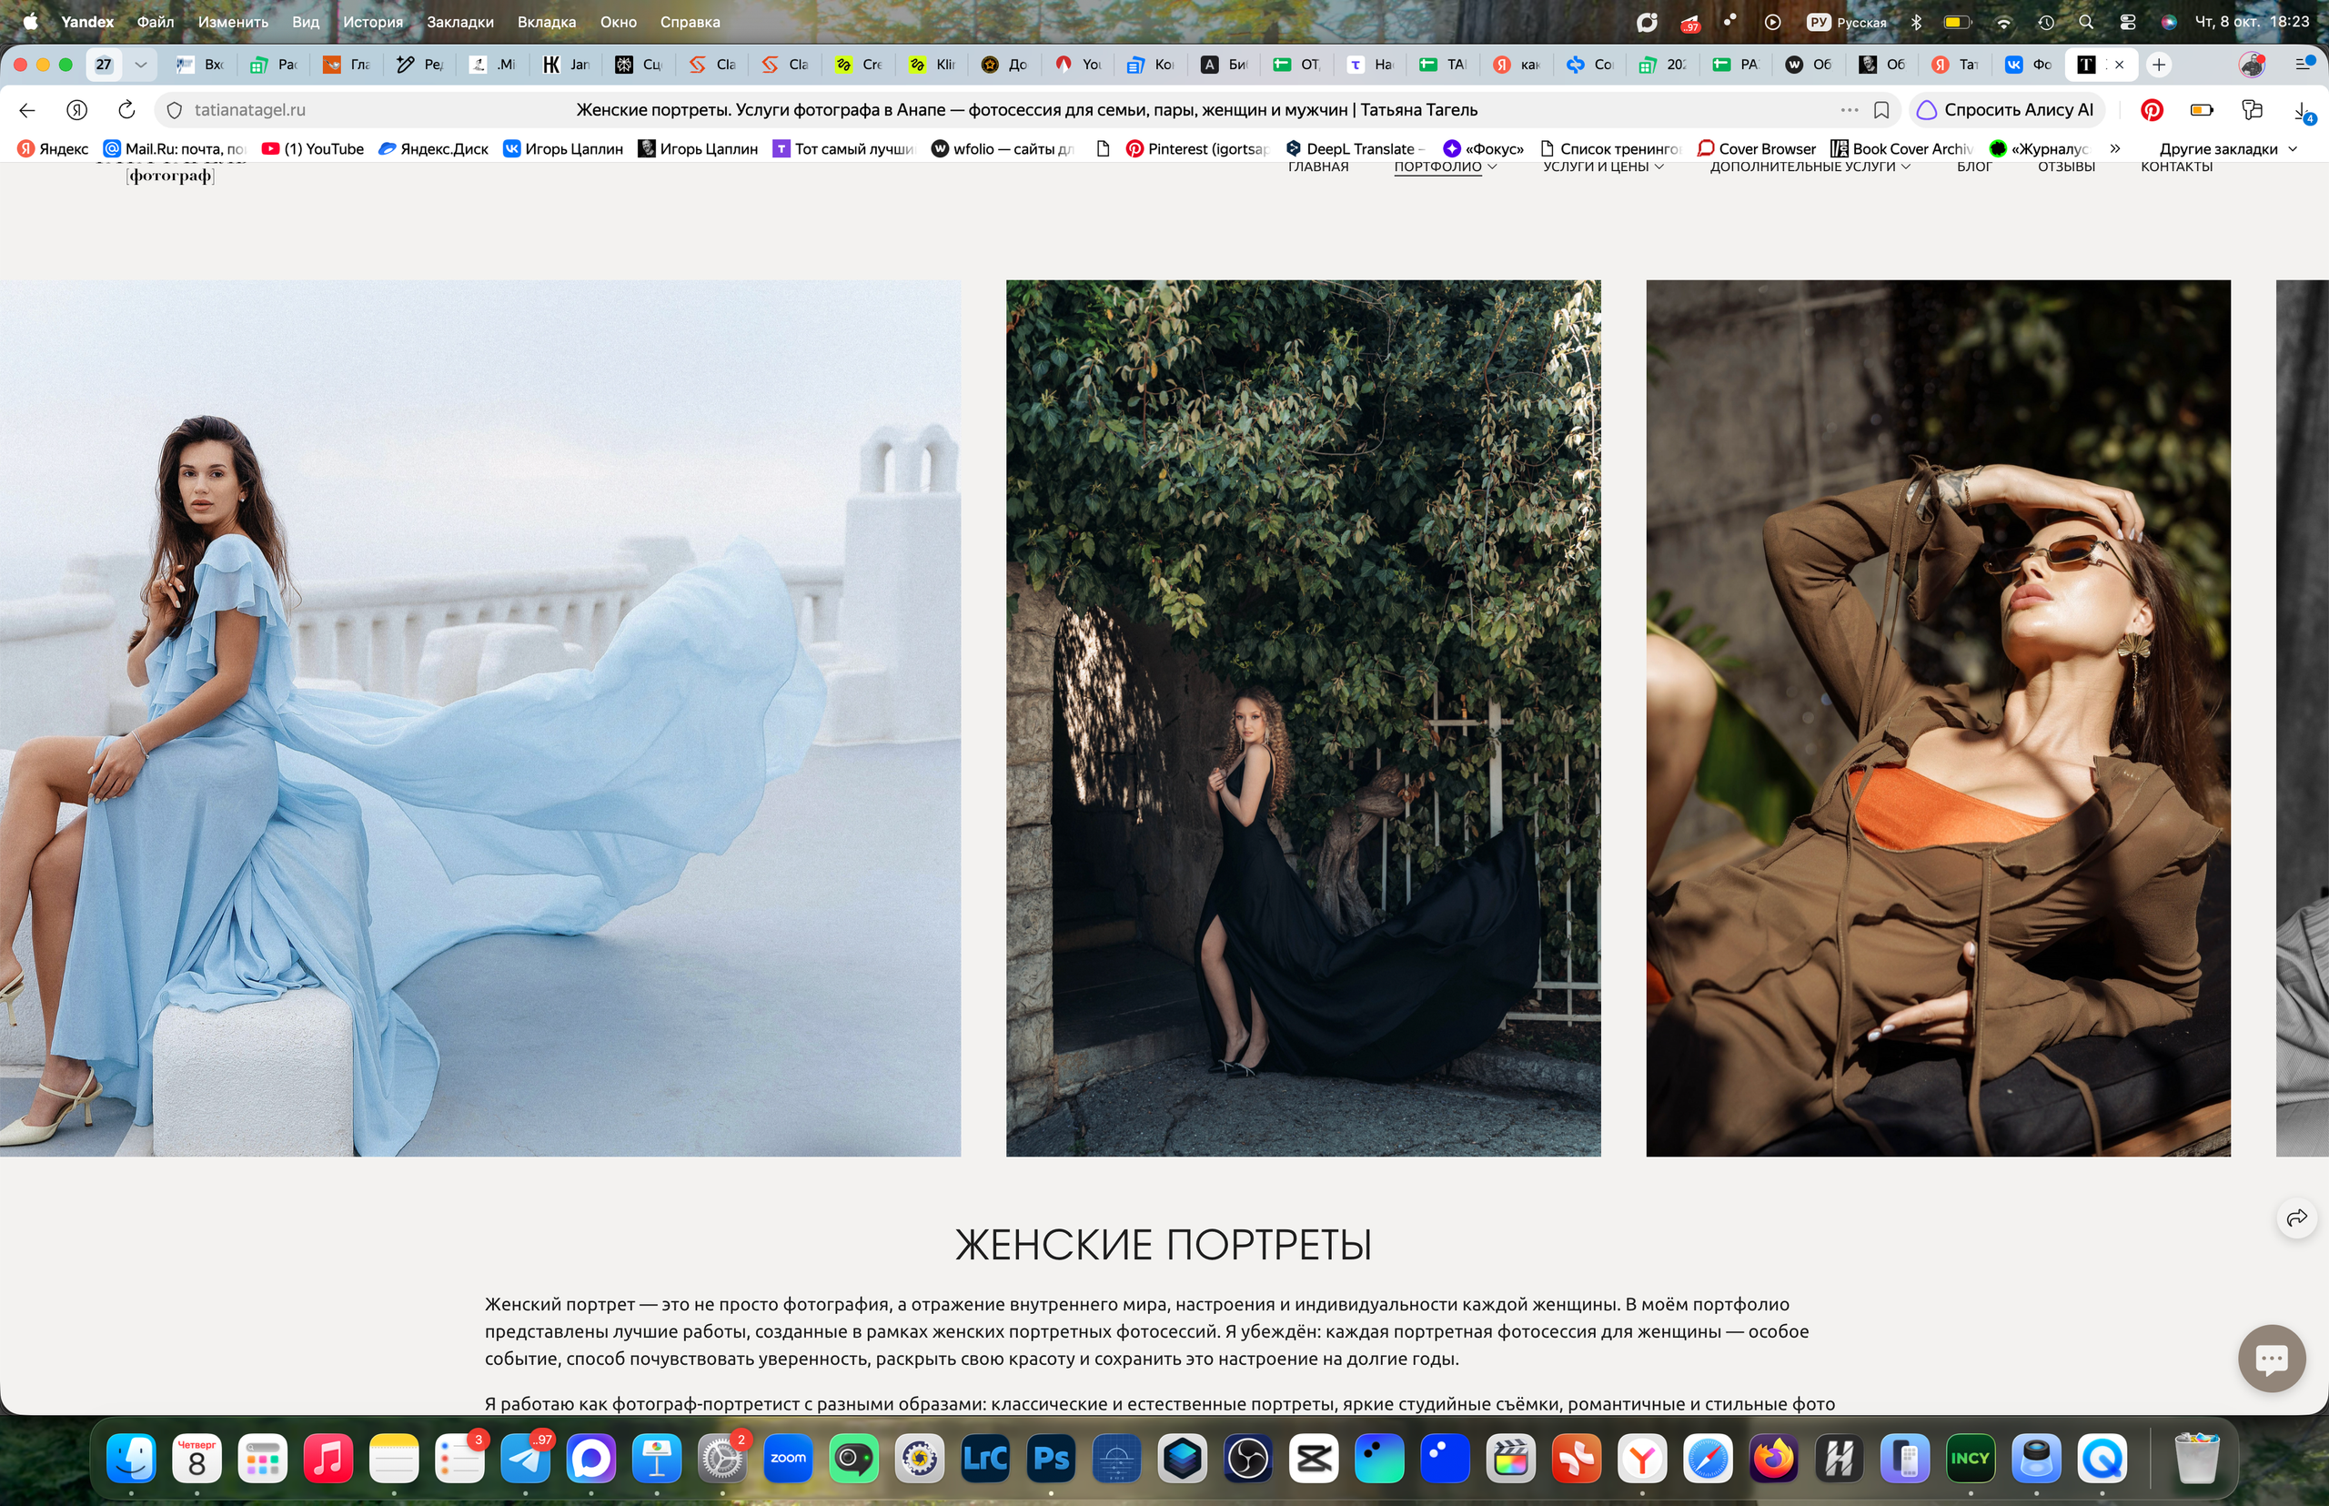This screenshot has width=2329, height=1506.
Task: Open the DeepL Translate bookmark
Action: click(x=1356, y=148)
